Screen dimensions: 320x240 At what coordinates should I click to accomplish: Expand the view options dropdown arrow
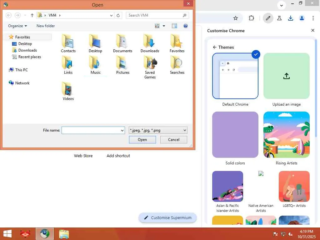click(x=164, y=26)
